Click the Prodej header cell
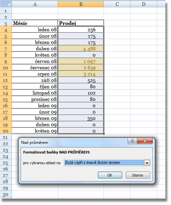171x205 pixels. [x=81, y=23]
